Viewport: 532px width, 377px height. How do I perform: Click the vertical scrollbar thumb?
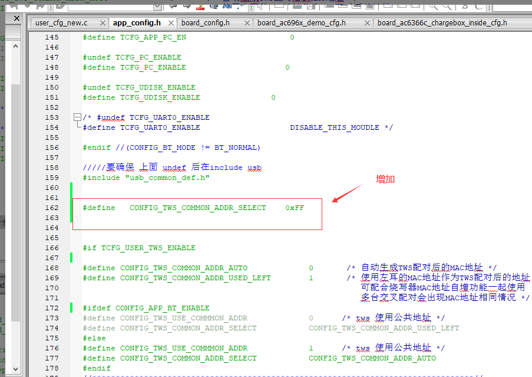[15, 202]
